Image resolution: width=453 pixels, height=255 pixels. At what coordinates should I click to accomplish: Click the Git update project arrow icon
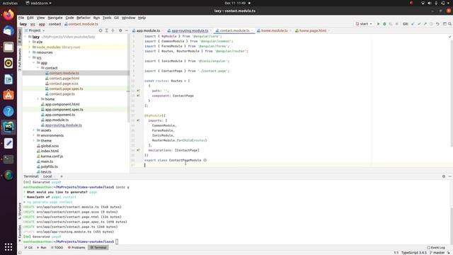point(413,24)
